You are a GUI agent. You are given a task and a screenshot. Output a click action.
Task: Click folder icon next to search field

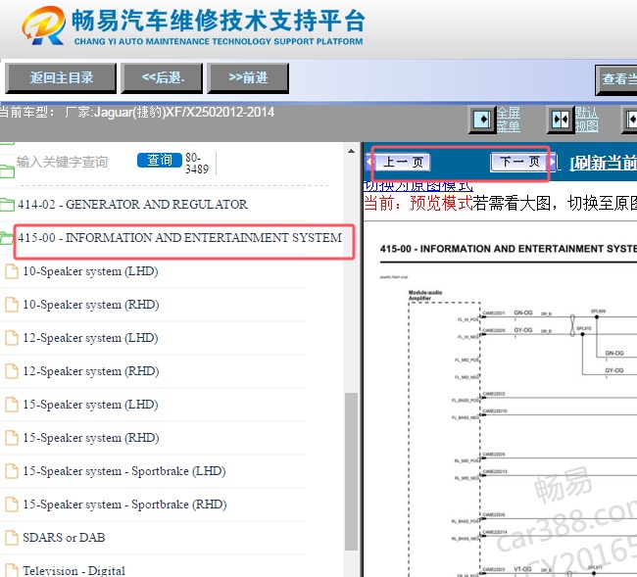coord(7,171)
